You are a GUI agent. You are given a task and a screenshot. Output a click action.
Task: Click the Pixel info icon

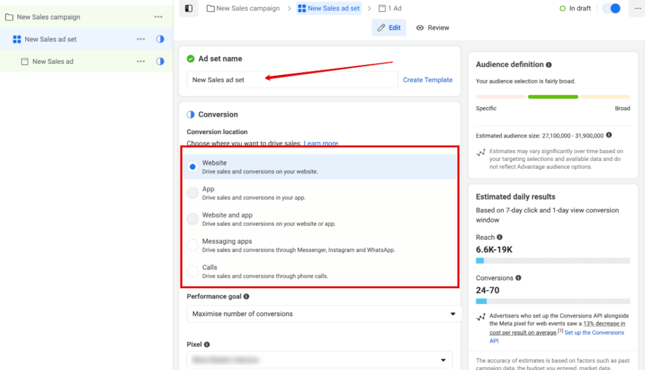207,344
